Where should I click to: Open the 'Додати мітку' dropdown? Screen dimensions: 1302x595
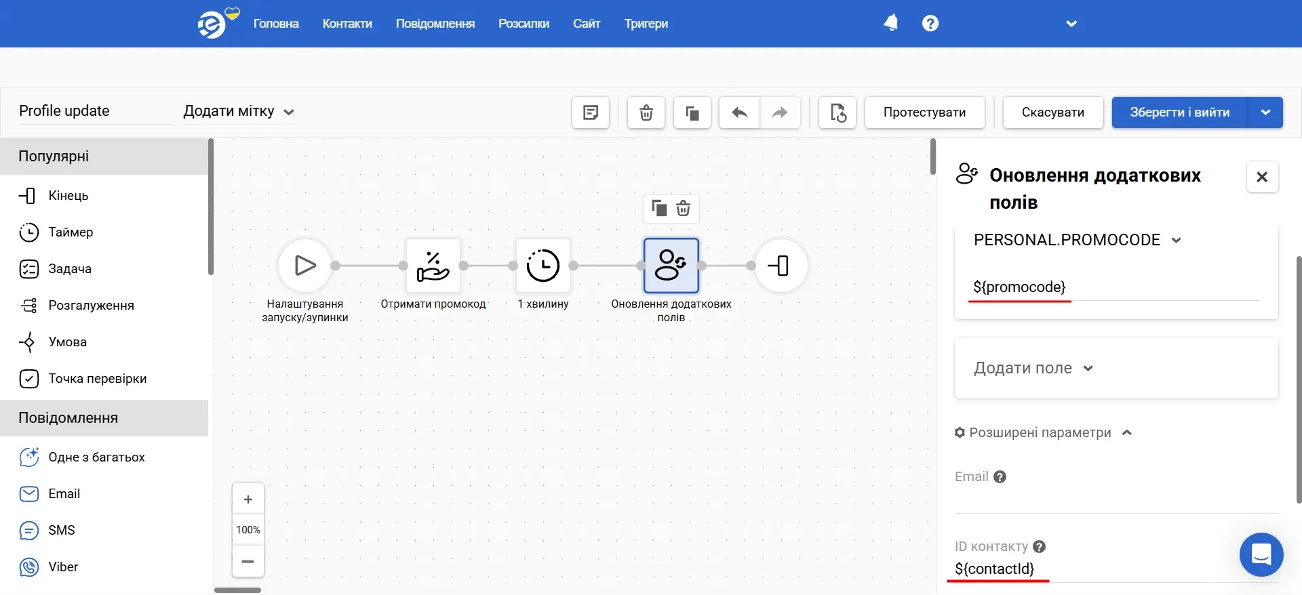[238, 112]
